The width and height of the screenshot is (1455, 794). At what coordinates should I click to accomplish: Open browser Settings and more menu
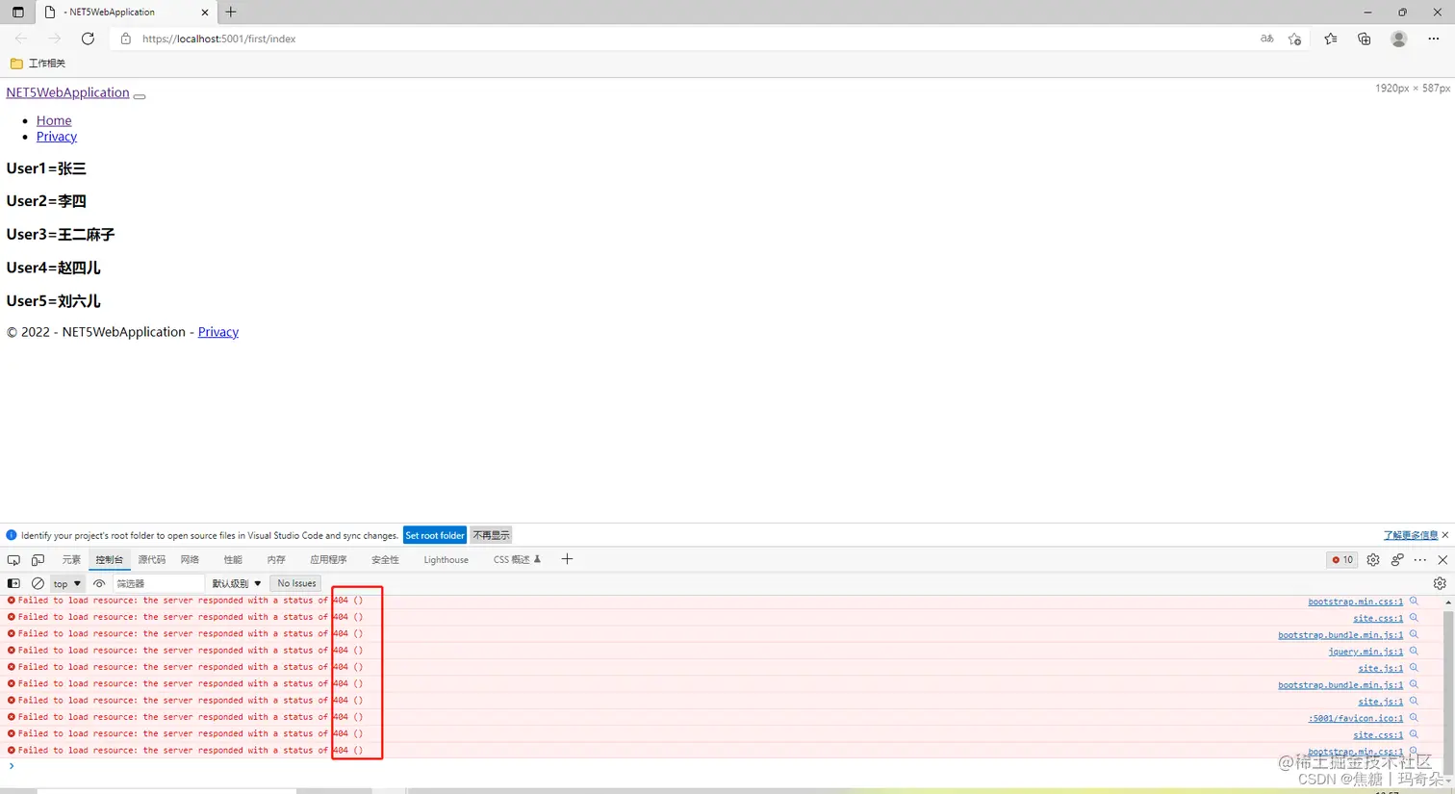click(1434, 38)
